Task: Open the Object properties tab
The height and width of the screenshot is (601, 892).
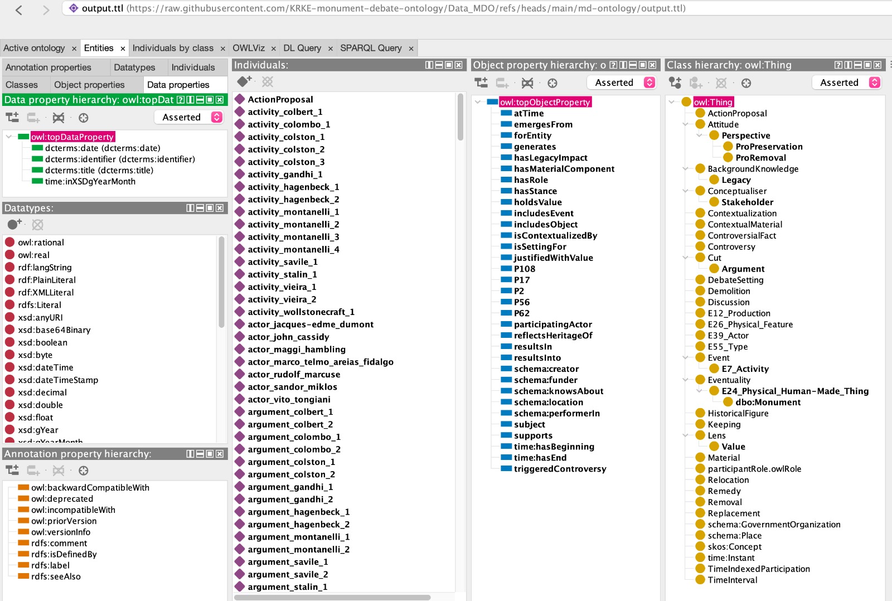Action: 89,85
